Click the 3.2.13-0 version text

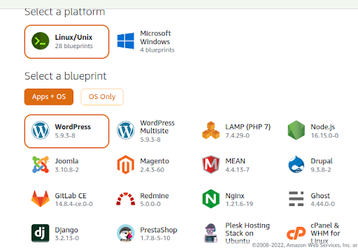[67, 238]
